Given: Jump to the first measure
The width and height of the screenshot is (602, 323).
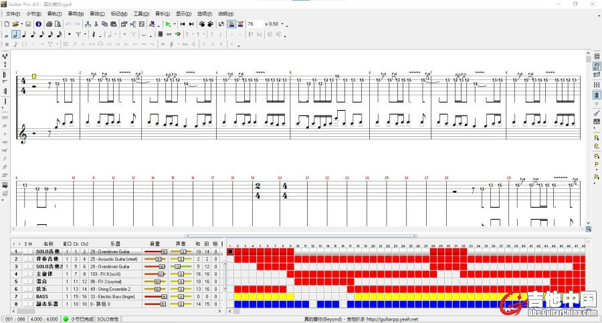Looking at the screenshot, I should pos(183,24).
